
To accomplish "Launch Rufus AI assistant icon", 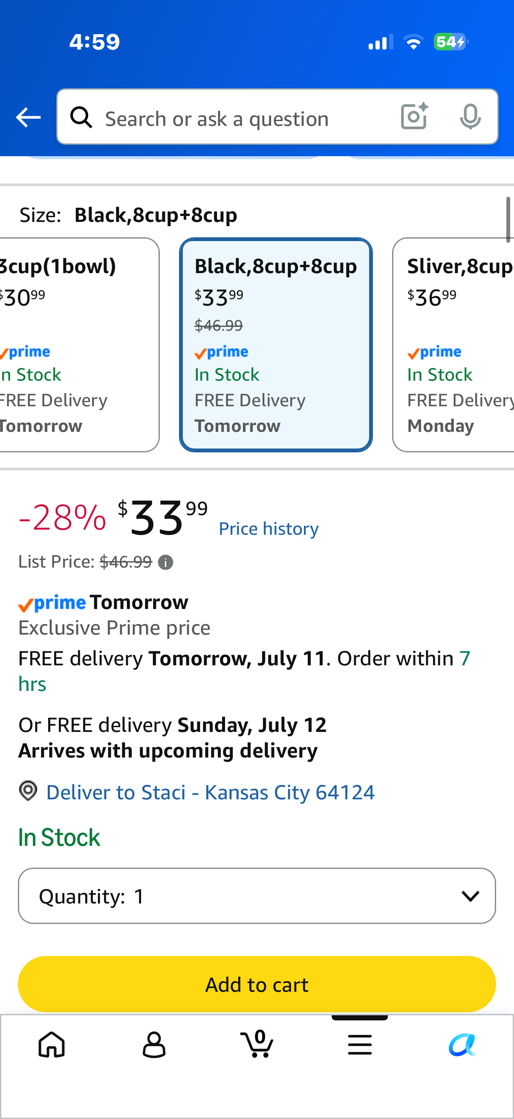I will coord(462,1044).
